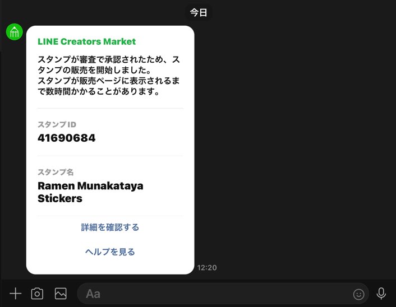Open the 詳細を確認する link
The height and width of the screenshot is (307, 396).
click(110, 227)
